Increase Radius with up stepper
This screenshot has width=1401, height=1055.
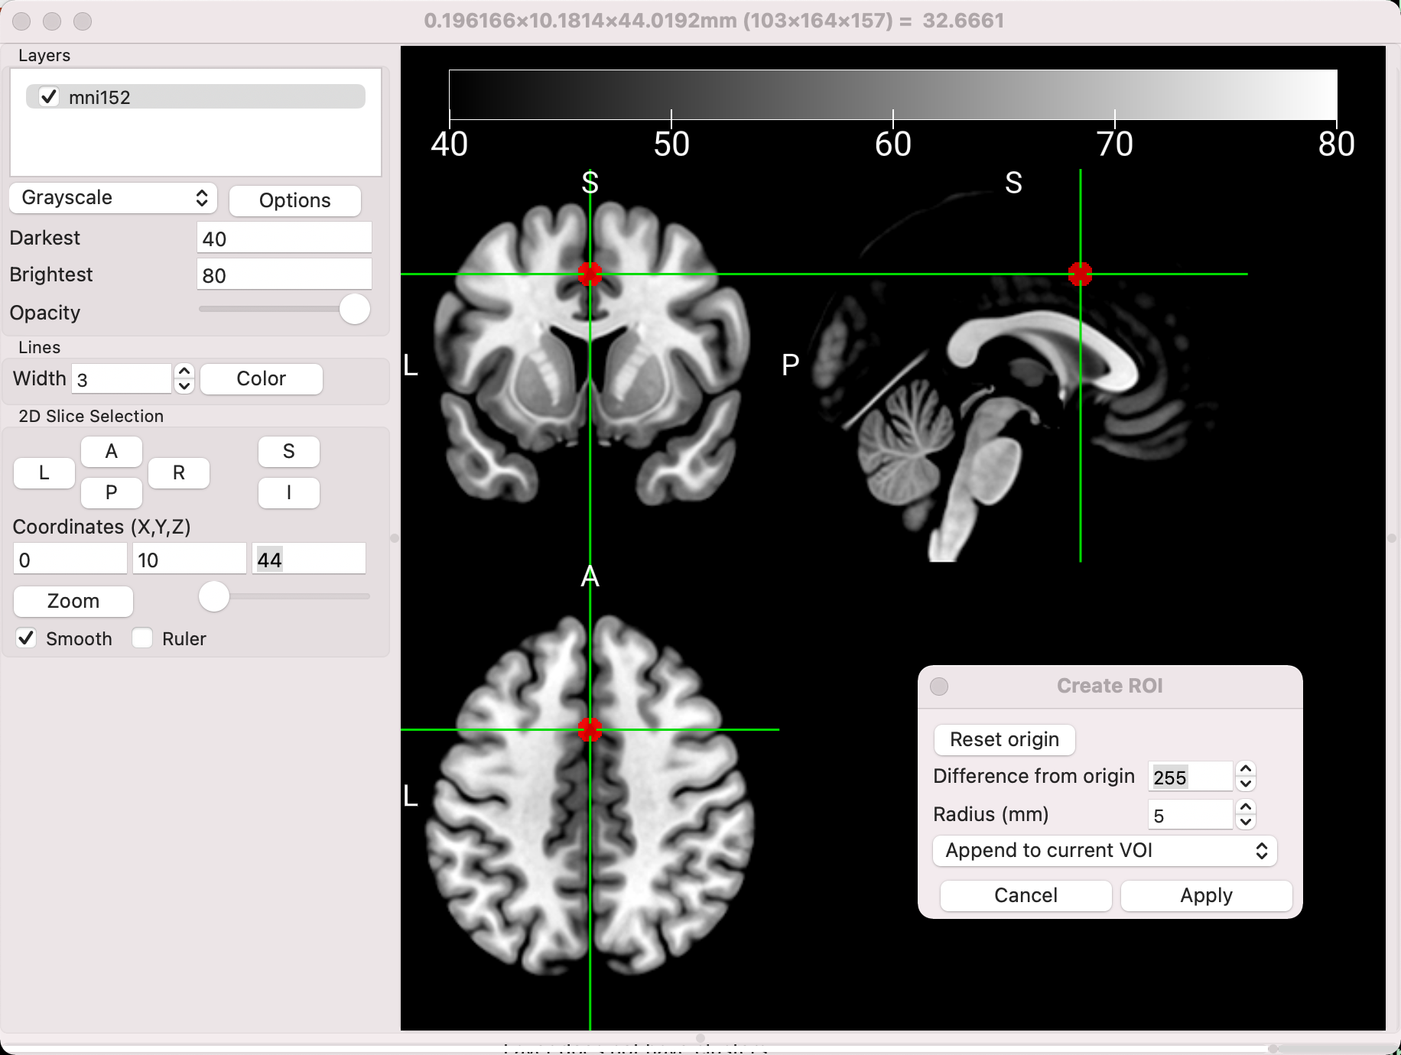click(1246, 807)
